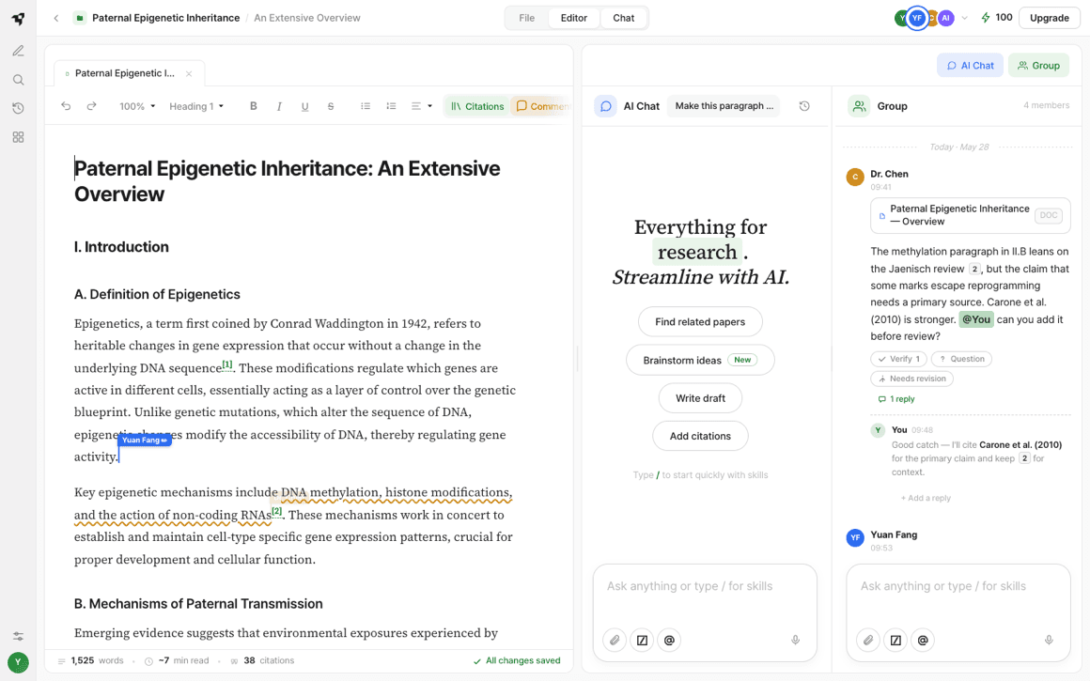Image resolution: width=1090 pixels, height=681 pixels.
Task: Toggle the Comments button in toolbar
Action: pyautogui.click(x=542, y=106)
